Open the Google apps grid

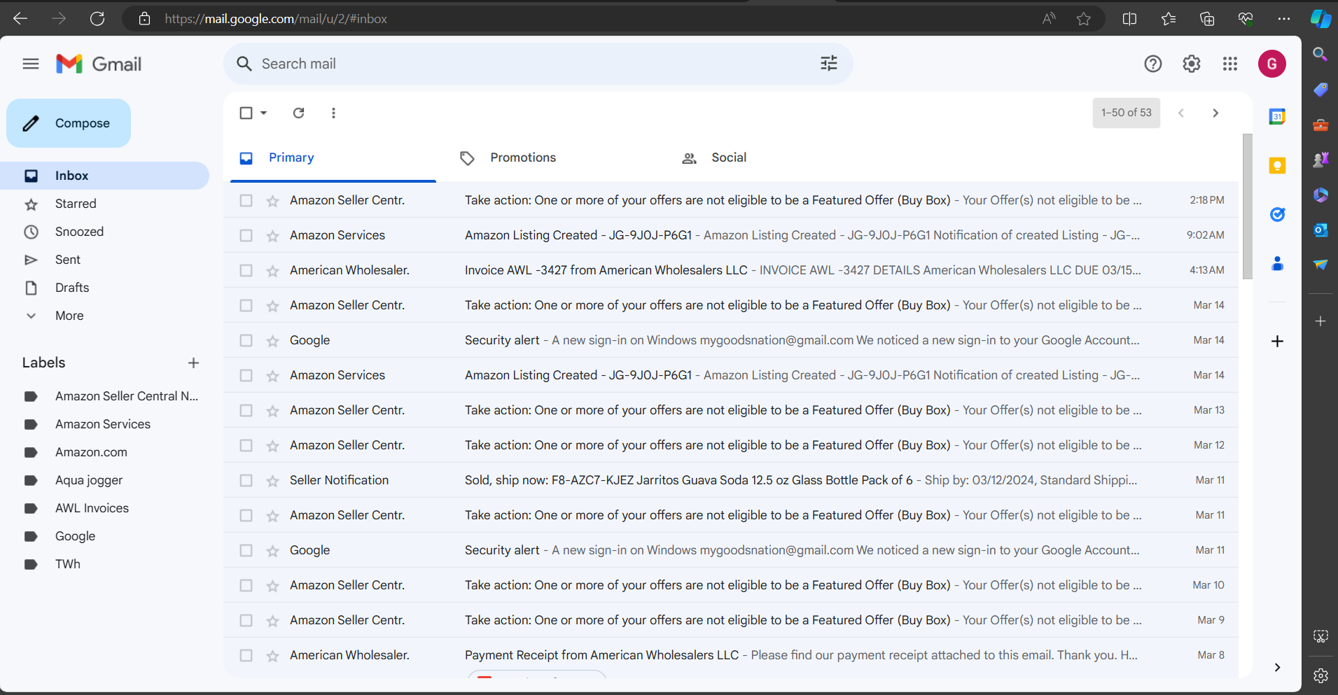[1230, 64]
